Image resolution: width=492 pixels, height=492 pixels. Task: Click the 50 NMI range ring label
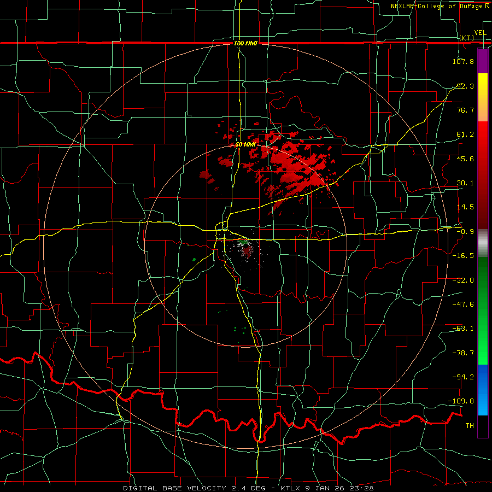click(x=245, y=145)
